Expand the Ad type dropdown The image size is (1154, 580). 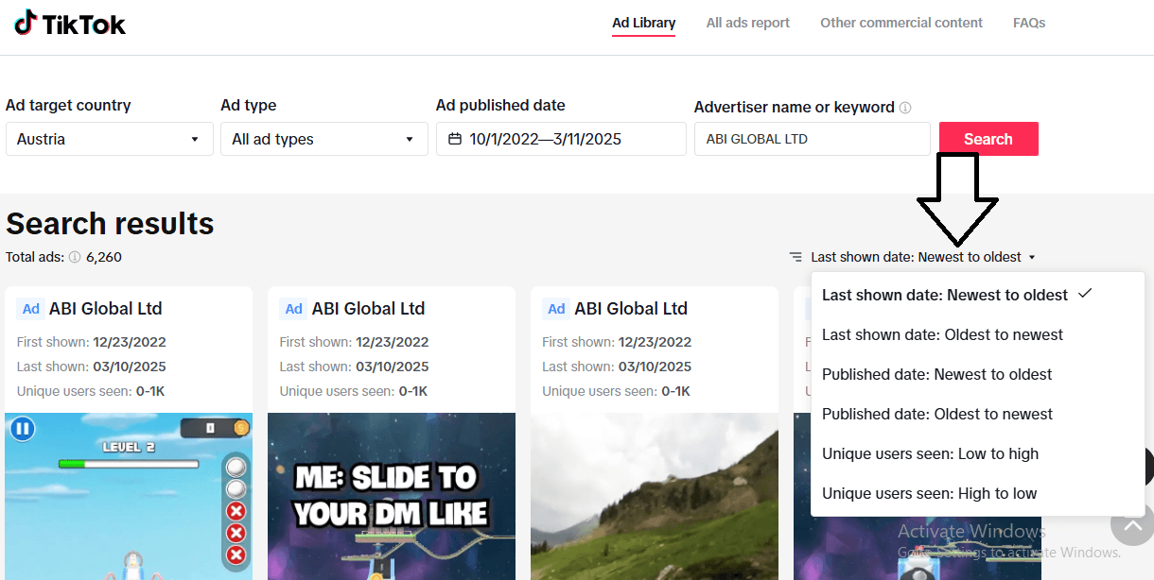[x=323, y=139]
